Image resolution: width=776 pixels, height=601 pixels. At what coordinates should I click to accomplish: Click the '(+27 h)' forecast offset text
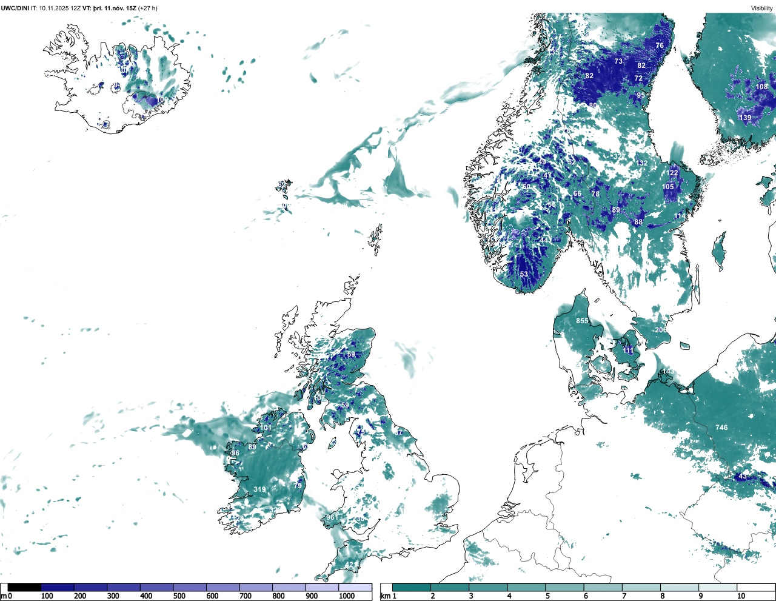coord(147,8)
